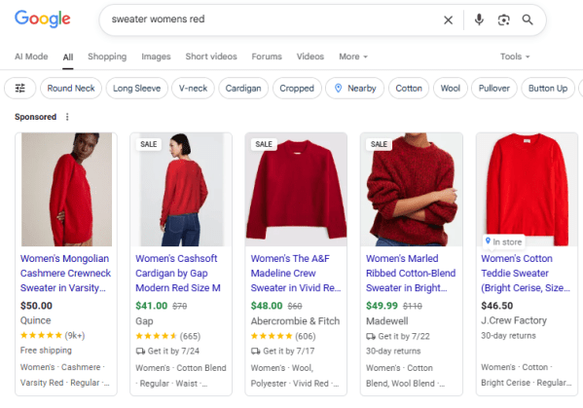Screen dimensions: 583x408
Task: Submit search with the magnifying glass icon
Action: tap(528, 19)
